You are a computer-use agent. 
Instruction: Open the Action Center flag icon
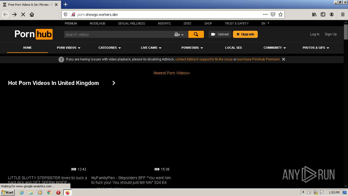click(x=322, y=192)
